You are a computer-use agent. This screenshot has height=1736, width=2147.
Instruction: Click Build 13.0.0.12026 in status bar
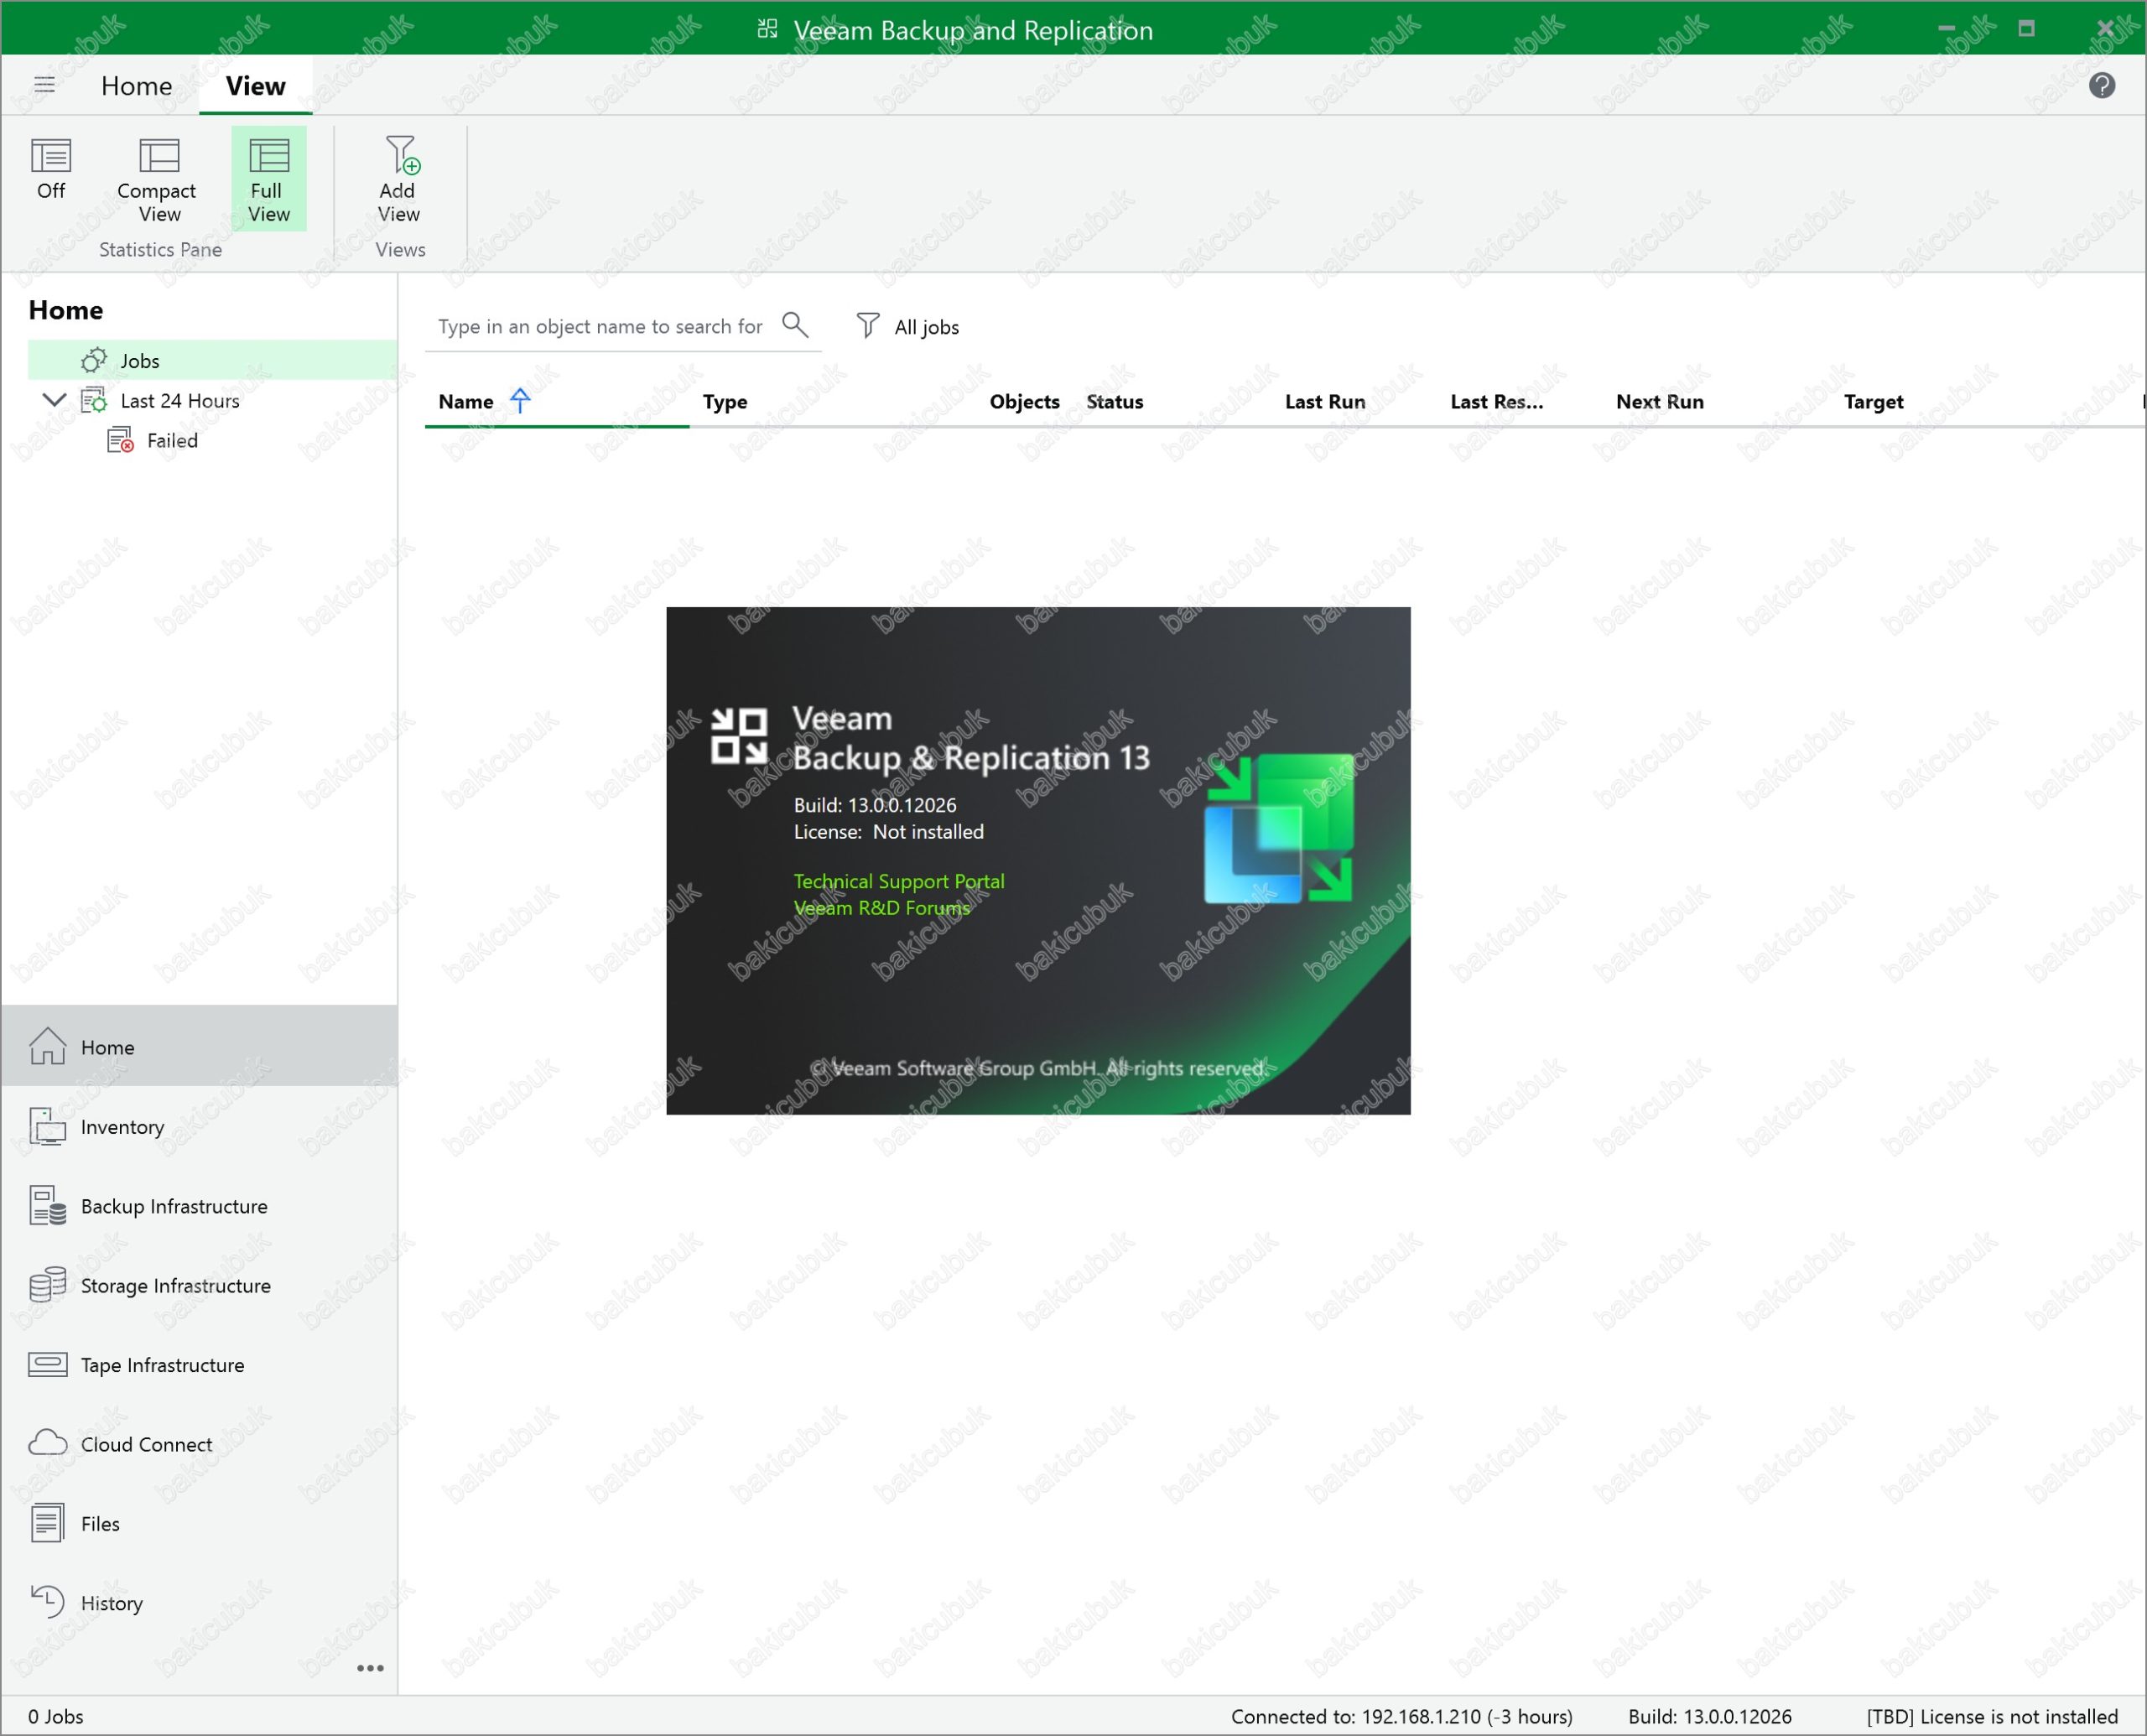coord(1709,1716)
